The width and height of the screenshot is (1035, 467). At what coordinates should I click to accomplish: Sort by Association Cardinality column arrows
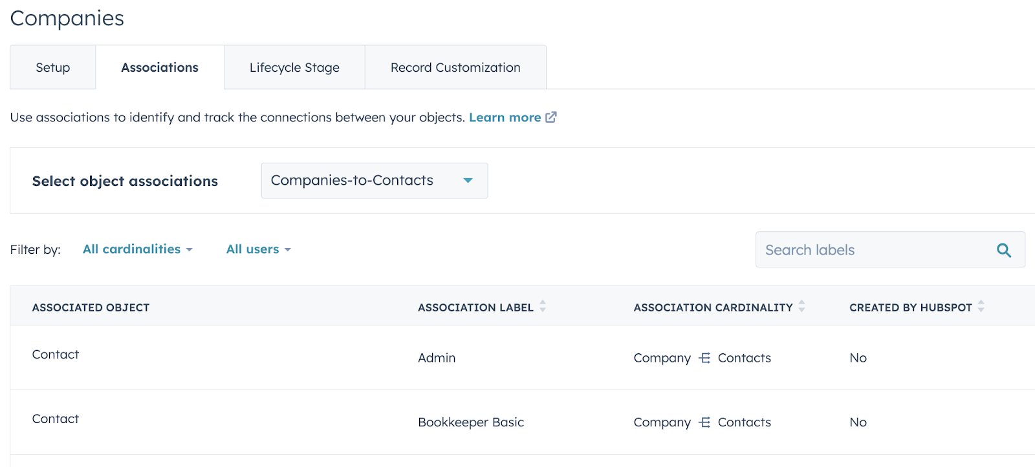click(x=801, y=307)
